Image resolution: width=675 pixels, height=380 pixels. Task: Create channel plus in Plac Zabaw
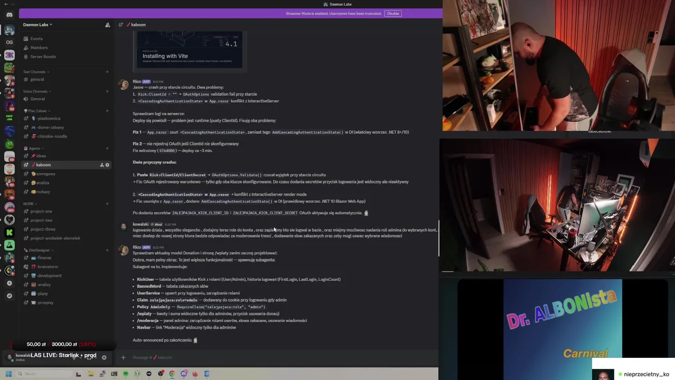107,111
